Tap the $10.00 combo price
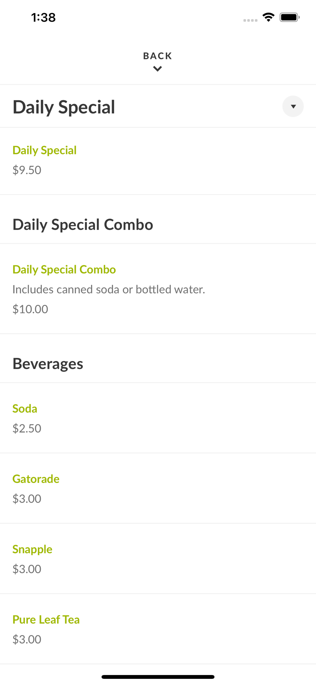This screenshot has height=685, width=316. [x=30, y=309]
